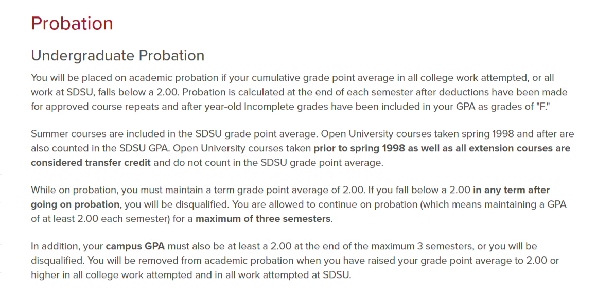Click the bold 'maximum of three semesters' text
Screen dimensions: 614x292
point(264,219)
